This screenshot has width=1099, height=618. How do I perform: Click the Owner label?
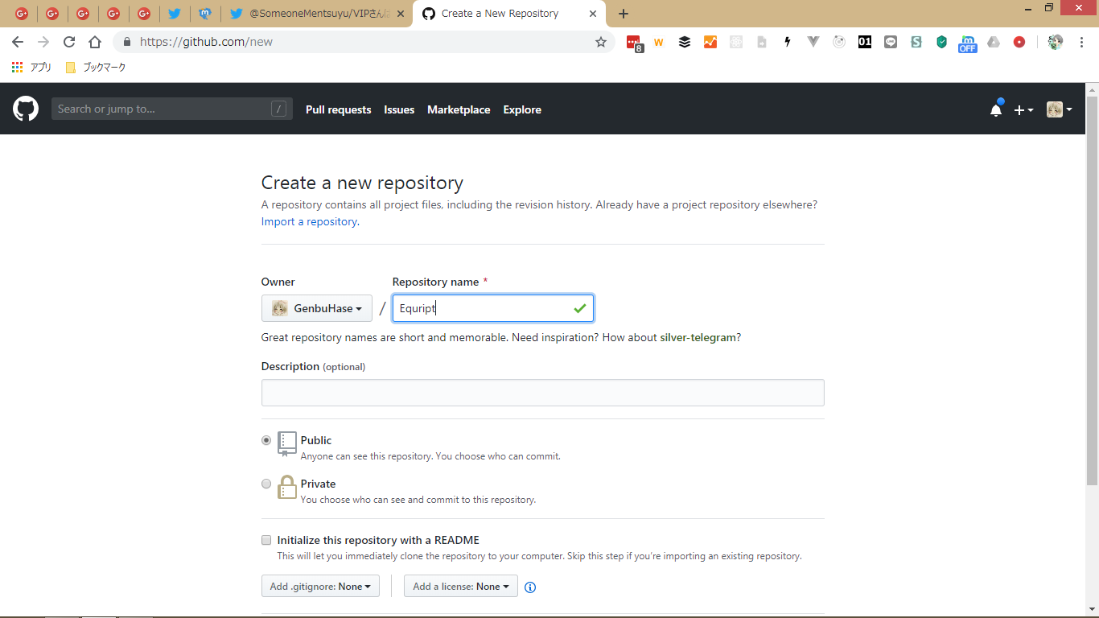click(x=278, y=282)
